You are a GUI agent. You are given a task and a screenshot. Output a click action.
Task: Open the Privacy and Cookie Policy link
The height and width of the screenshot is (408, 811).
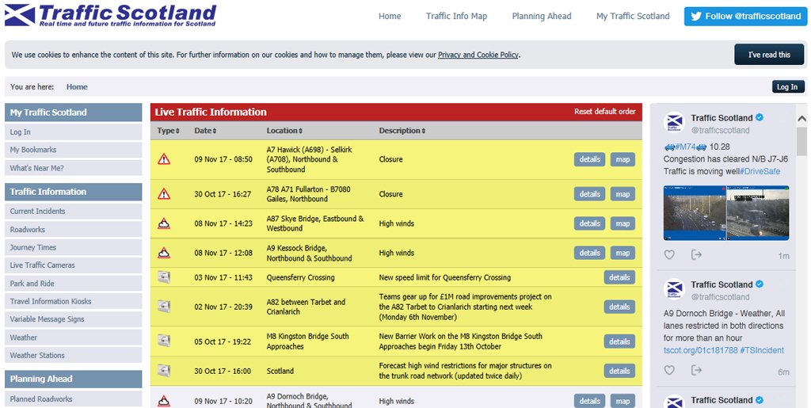pos(478,55)
